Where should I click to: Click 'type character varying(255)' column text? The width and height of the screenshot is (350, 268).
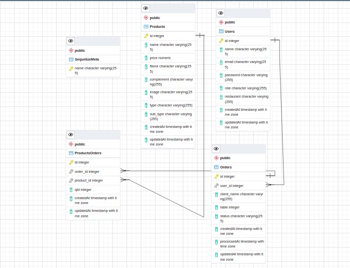pyautogui.click(x=171, y=105)
